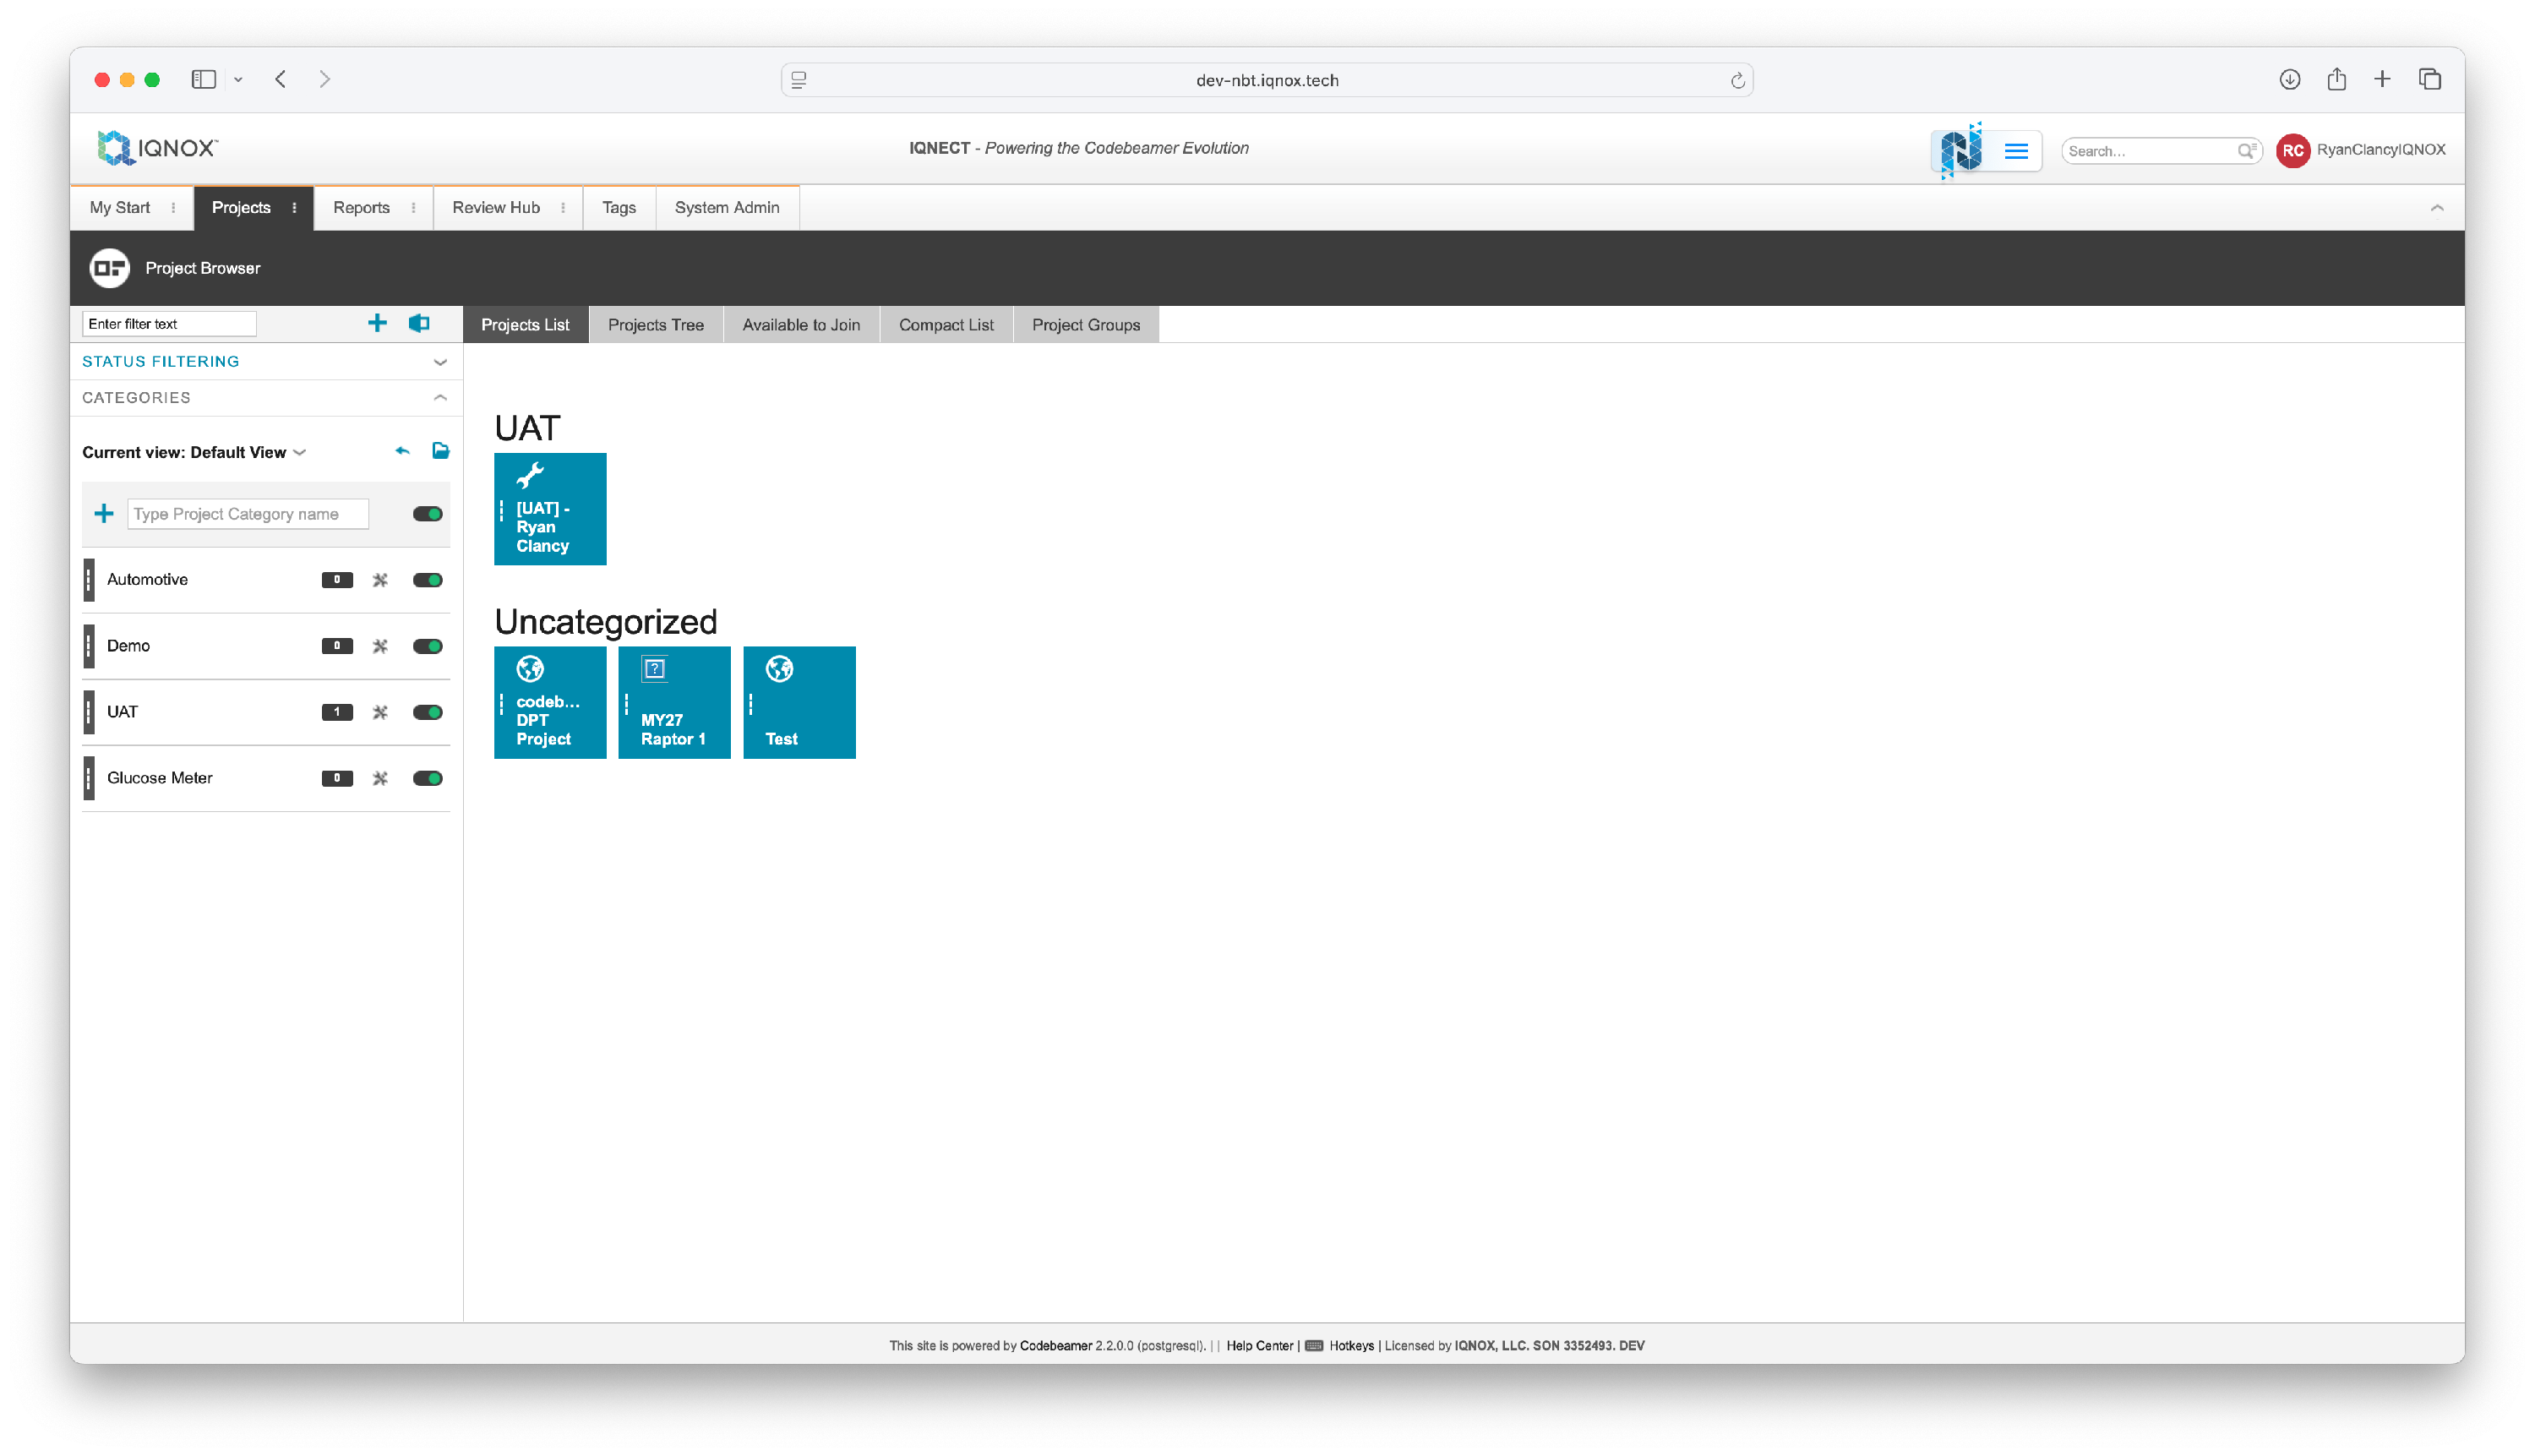This screenshot has width=2535, height=1456.
Task: Click the settings icon for Automotive category
Action: tap(380, 580)
